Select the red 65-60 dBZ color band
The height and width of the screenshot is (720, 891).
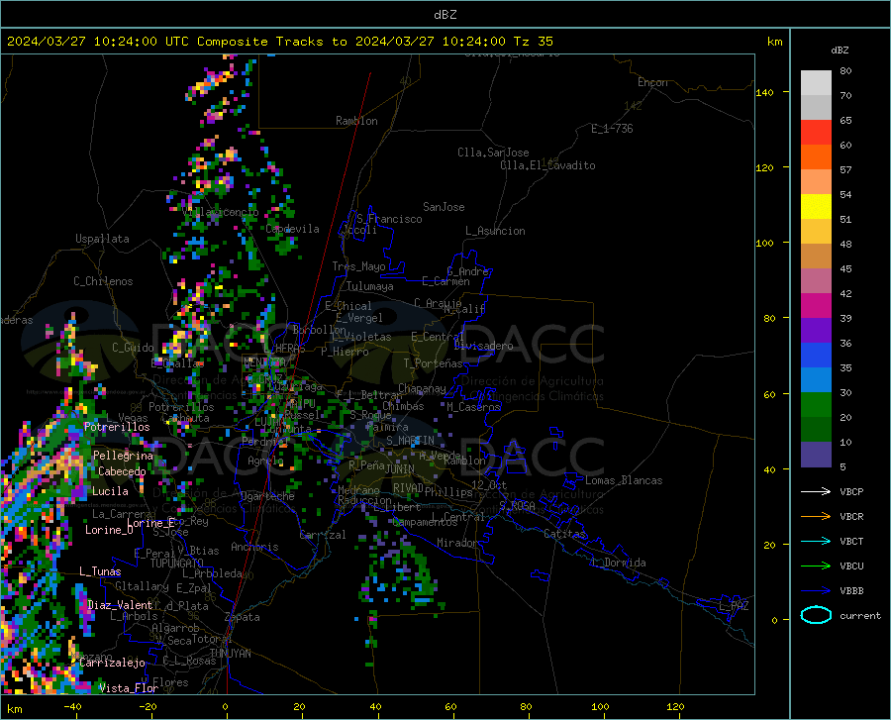(x=816, y=133)
